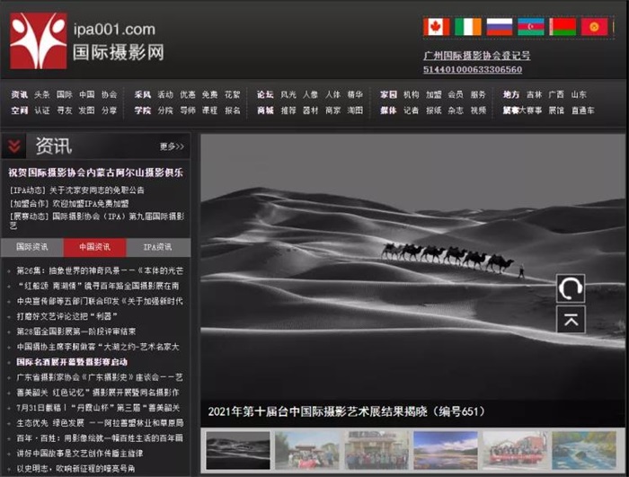Open article 以史明志，吹响新征程的嘹亮号角
This screenshot has height=477, width=629.
coord(75,469)
